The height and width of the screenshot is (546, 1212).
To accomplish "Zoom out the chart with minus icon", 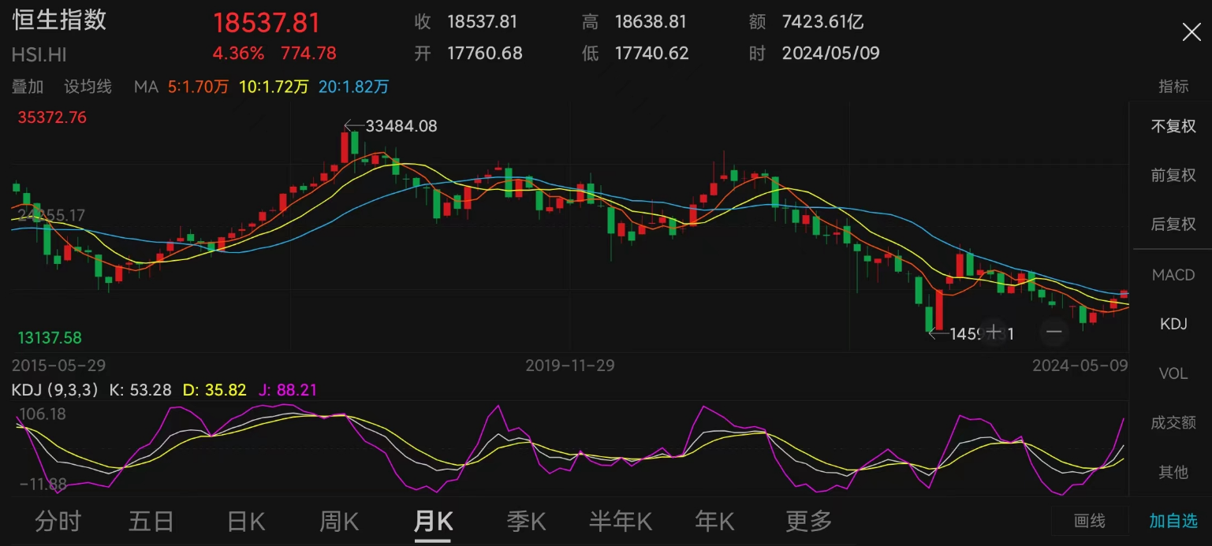I will coord(1054,332).
